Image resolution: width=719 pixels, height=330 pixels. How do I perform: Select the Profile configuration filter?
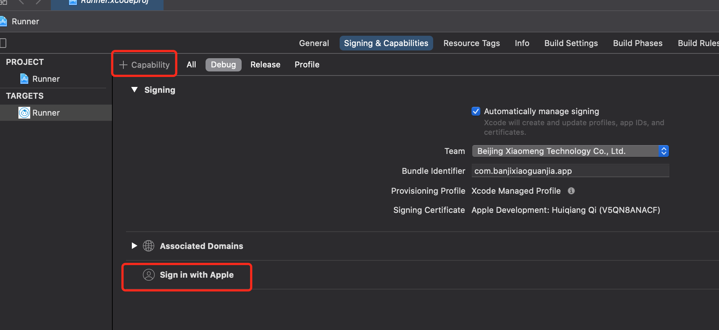(307, 65)
